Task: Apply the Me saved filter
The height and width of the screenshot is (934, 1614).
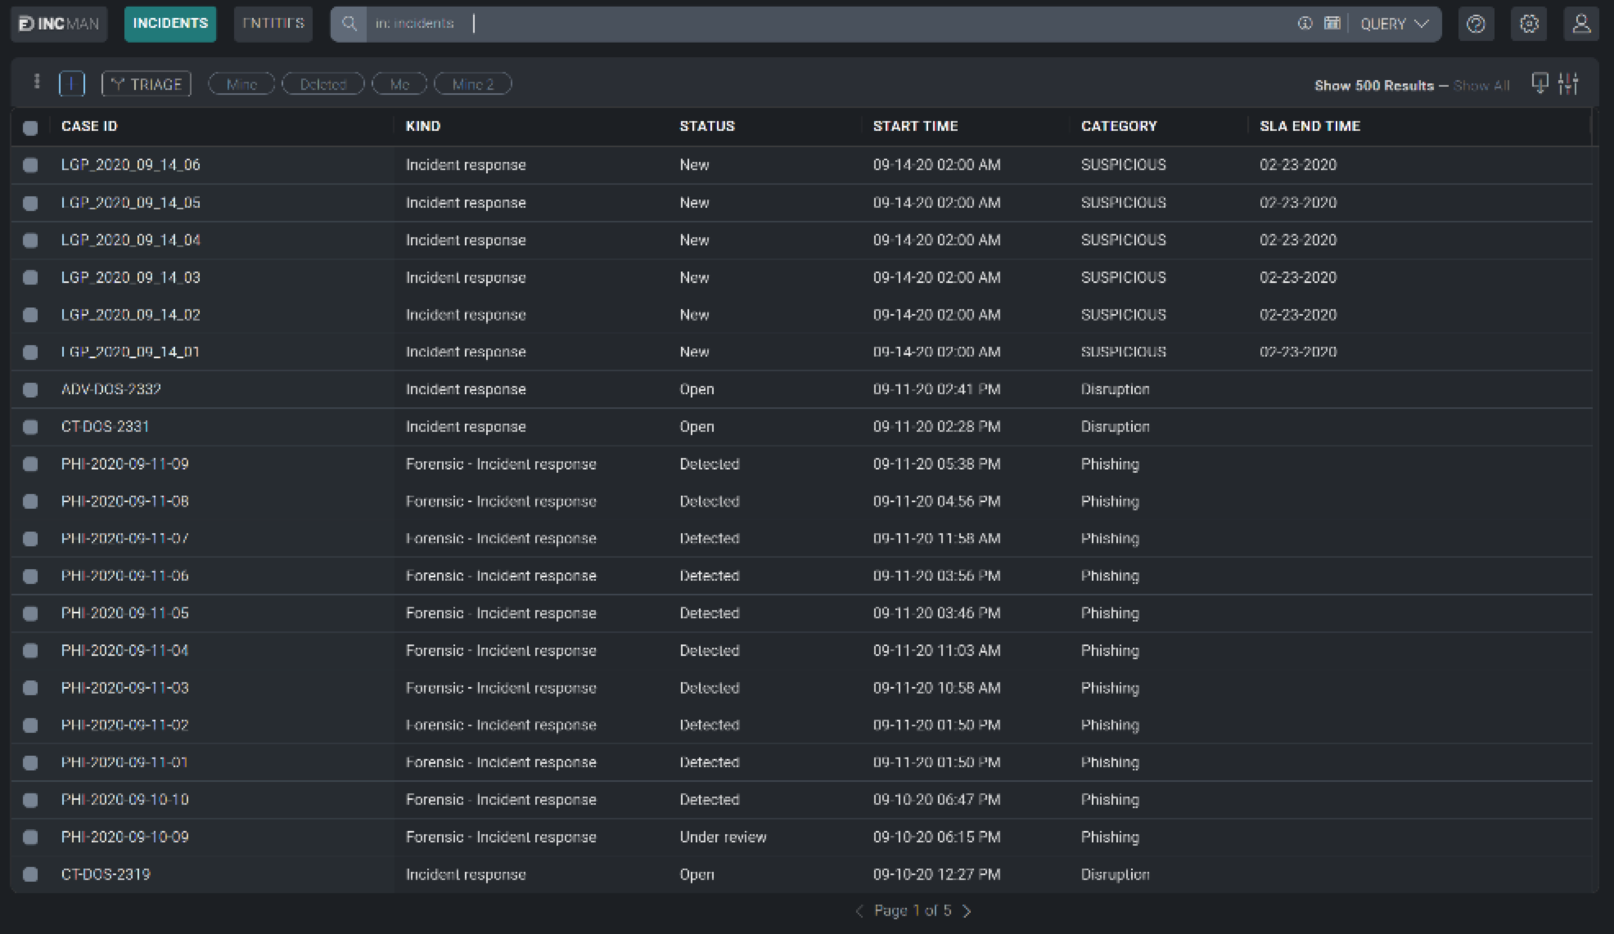Action: pyautogui.click(x=399, y=84)
